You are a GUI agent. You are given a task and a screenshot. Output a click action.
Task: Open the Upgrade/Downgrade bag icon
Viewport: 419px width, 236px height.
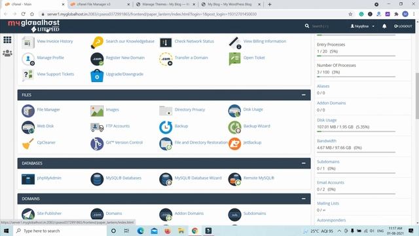97,75
